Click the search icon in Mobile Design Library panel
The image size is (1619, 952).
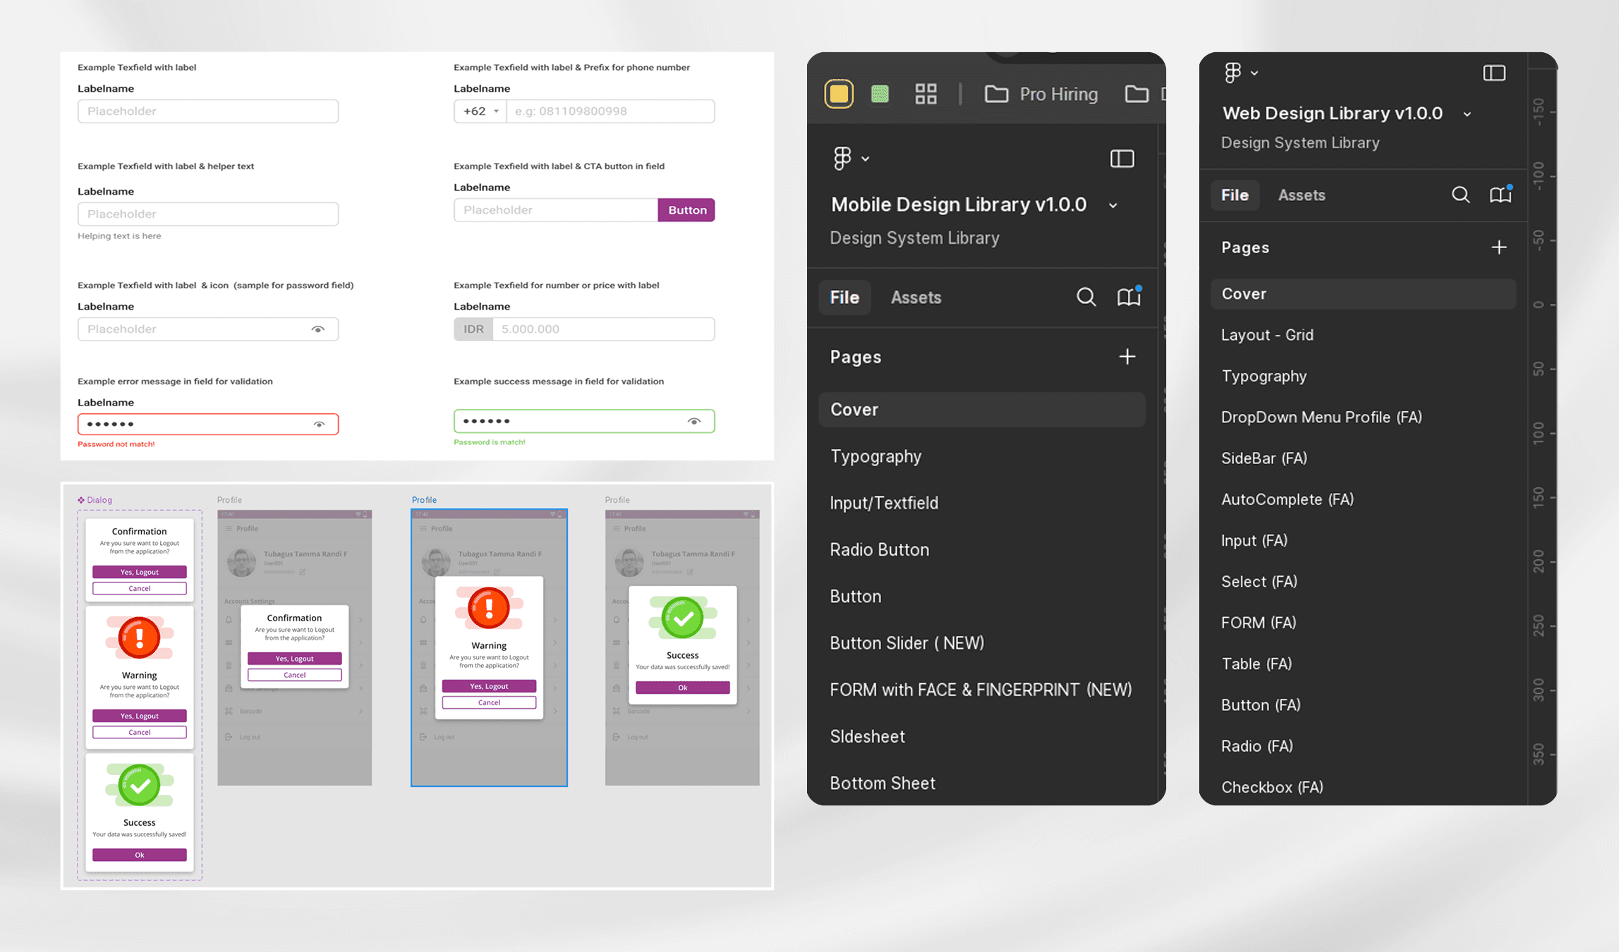coord(1086,297)
